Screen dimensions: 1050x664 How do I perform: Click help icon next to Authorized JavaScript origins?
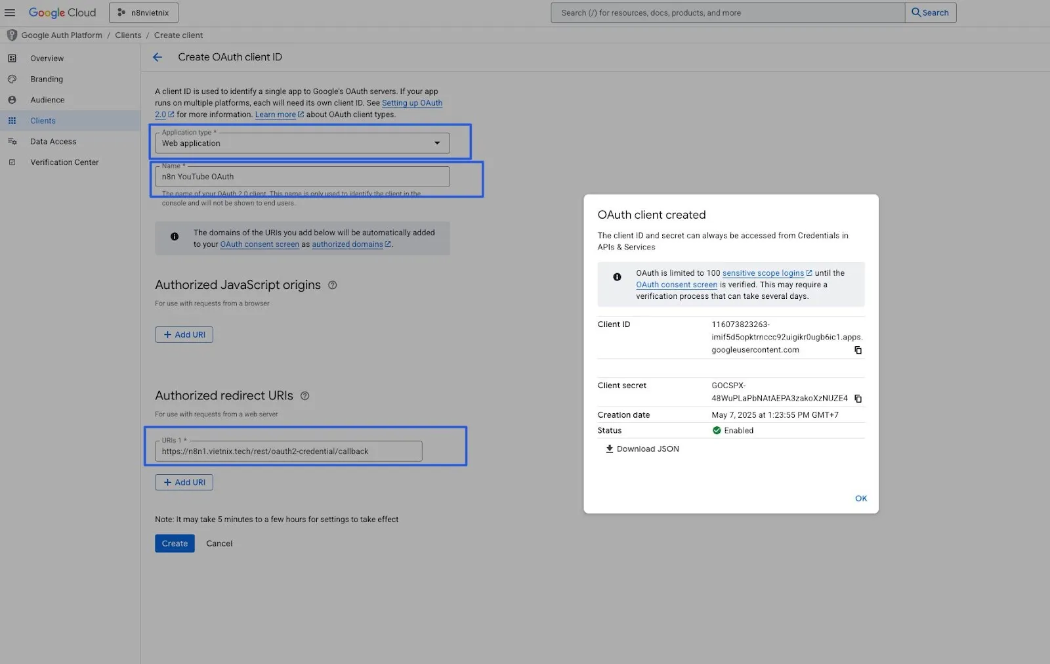point(332,285)
